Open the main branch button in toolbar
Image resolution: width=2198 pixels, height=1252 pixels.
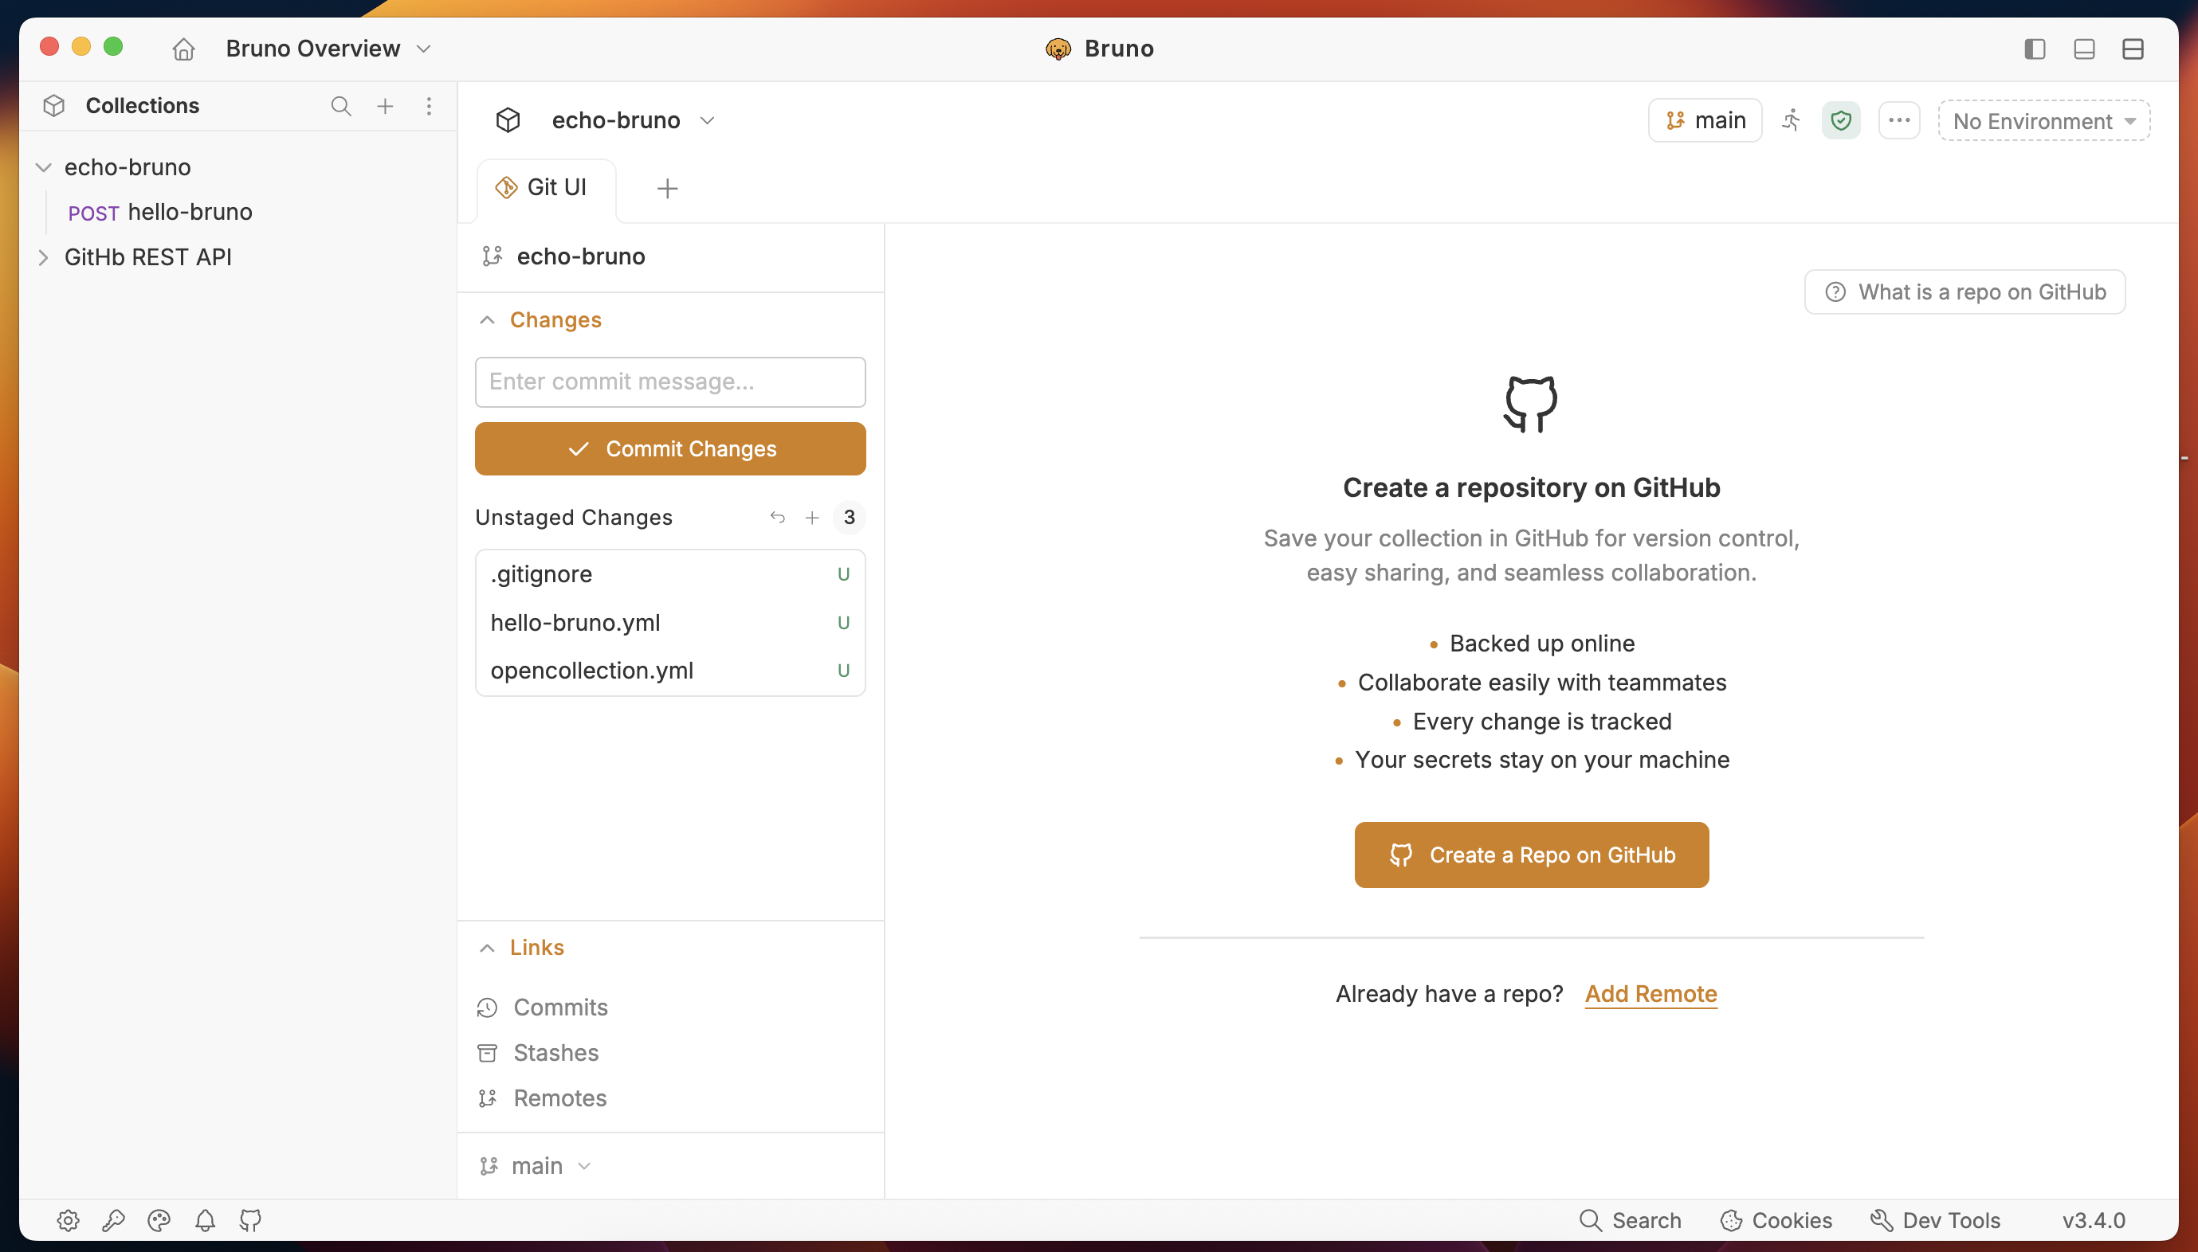click(1704, 120)
